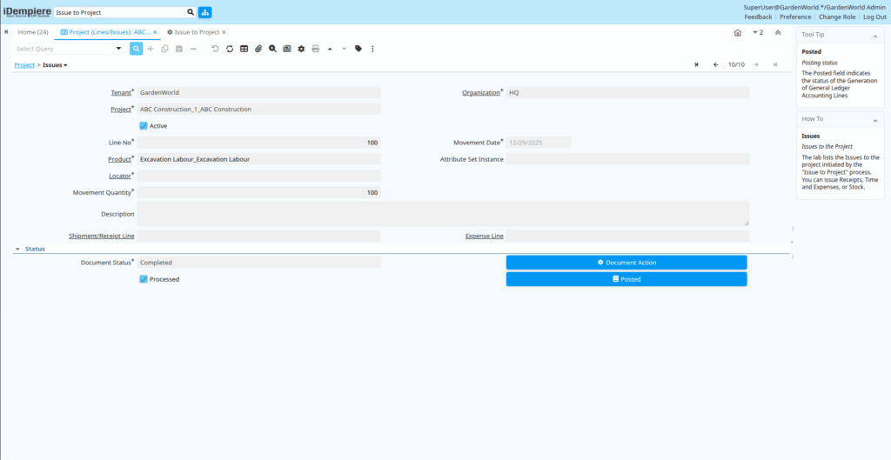Open the Project breadcrumb link

pyautogui.click(x=24, y=65)
